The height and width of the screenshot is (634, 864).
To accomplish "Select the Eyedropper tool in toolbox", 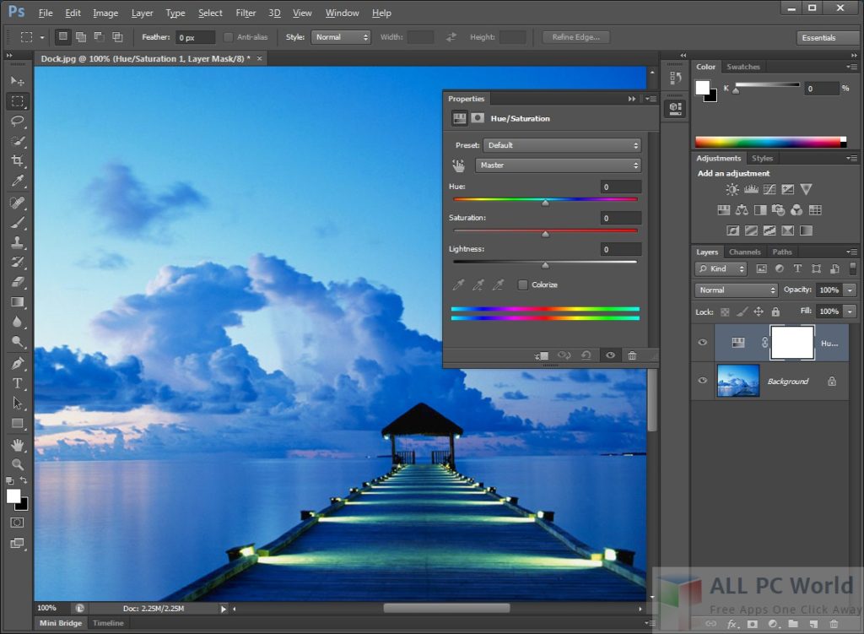I will (17, 181).
